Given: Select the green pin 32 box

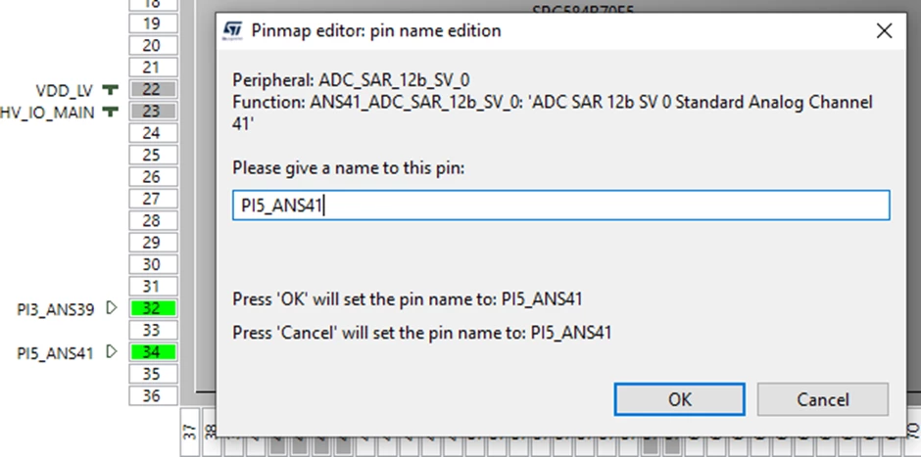Looking at the screenshot, I should 153,308.
